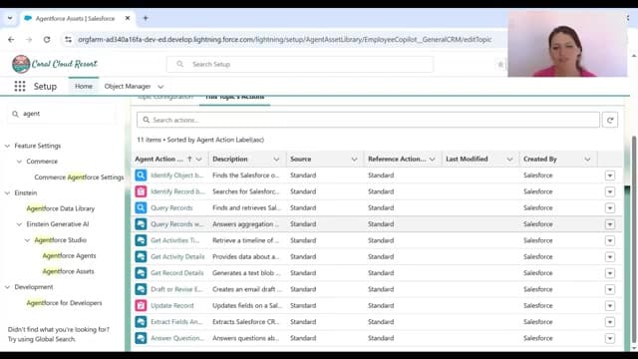Click the Query Records action icon
This screenshot has width=638, height=359.
(141, 208)
